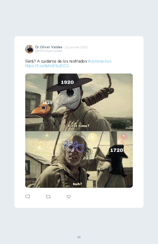Click the 1720 label on hooded figure
Screen dimensions: 158x244
click(117, 150)
